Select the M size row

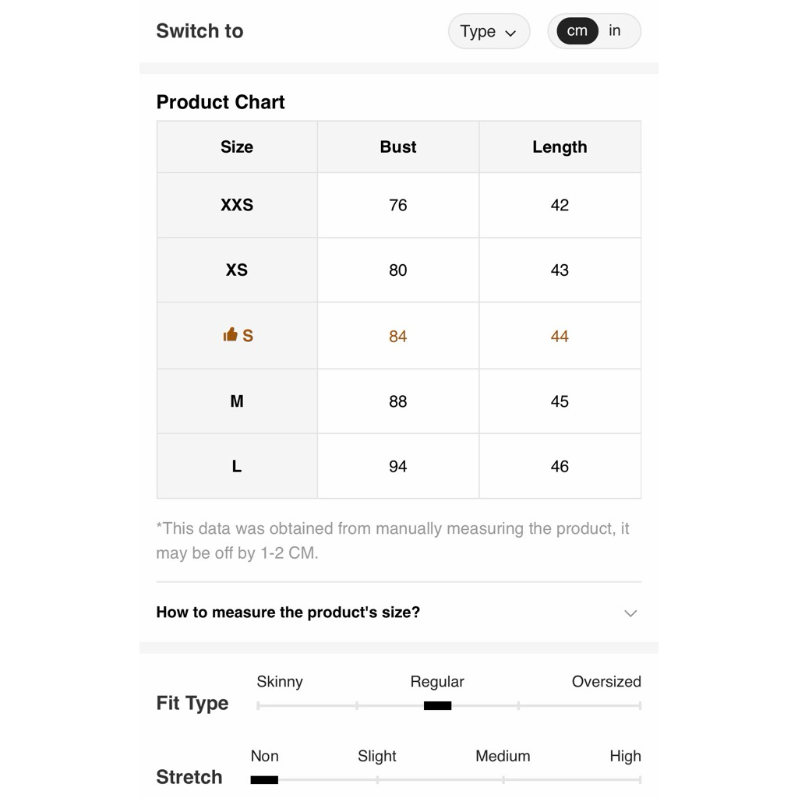click(398, 401)
